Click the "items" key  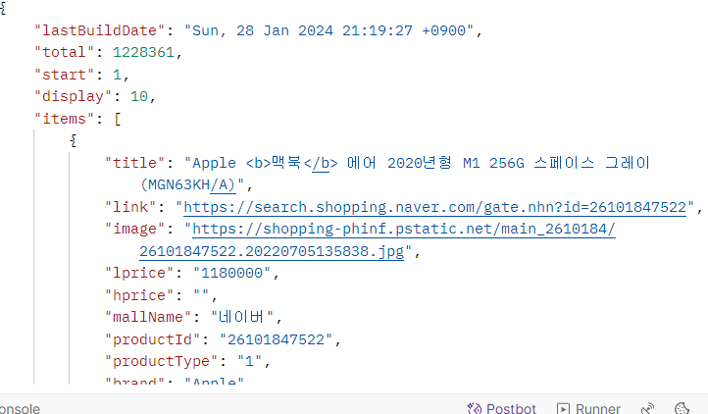pyautogui.click(x=64, y=119)
